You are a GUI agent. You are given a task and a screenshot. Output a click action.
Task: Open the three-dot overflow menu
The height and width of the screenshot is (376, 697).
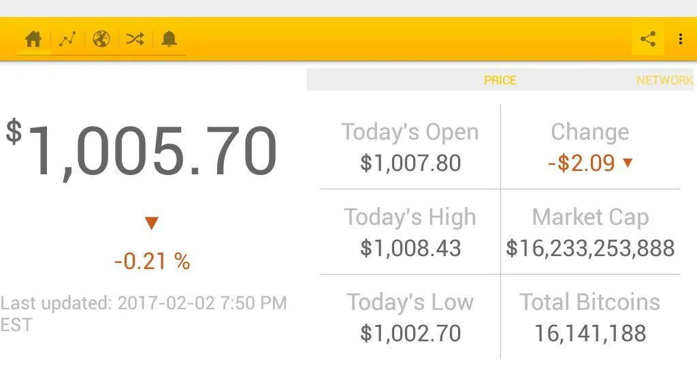click(x=681, y=39)
